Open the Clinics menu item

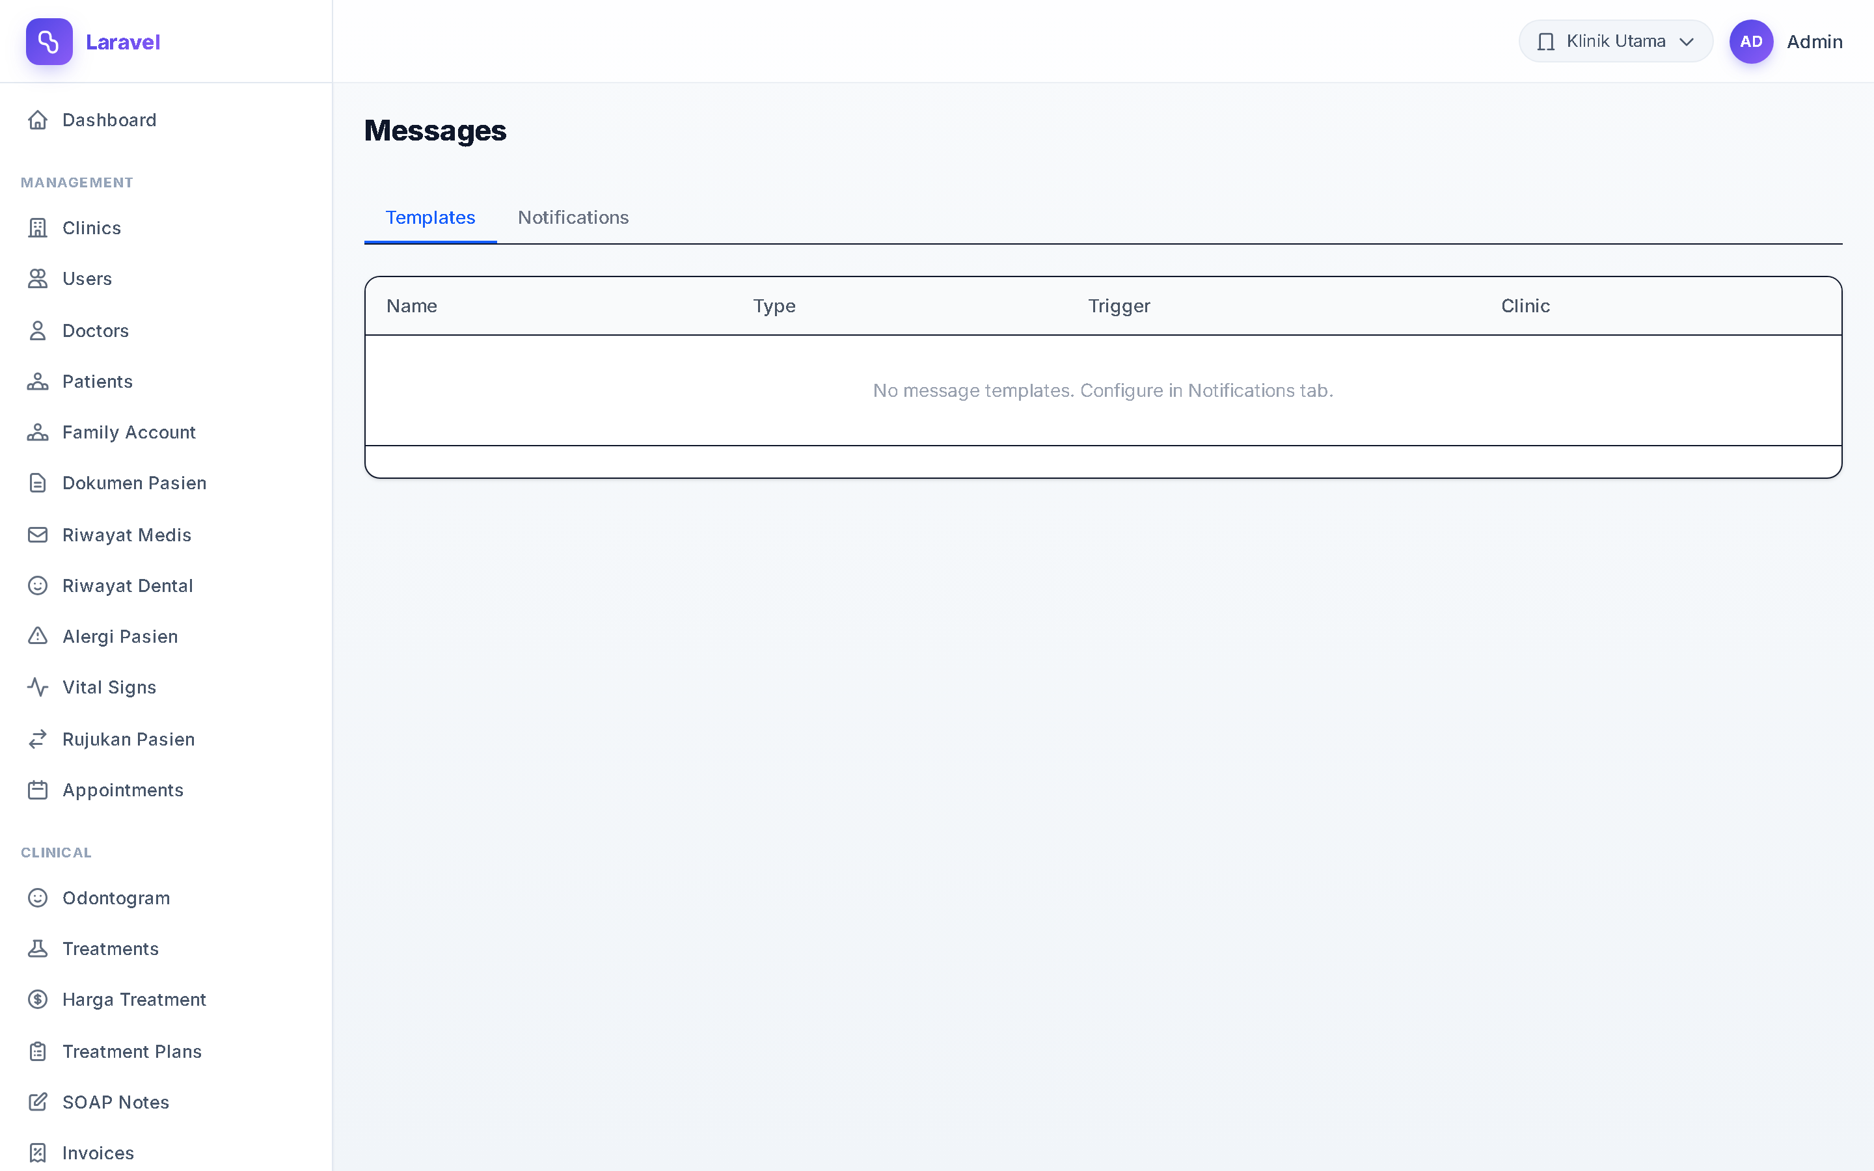[166, 228]
